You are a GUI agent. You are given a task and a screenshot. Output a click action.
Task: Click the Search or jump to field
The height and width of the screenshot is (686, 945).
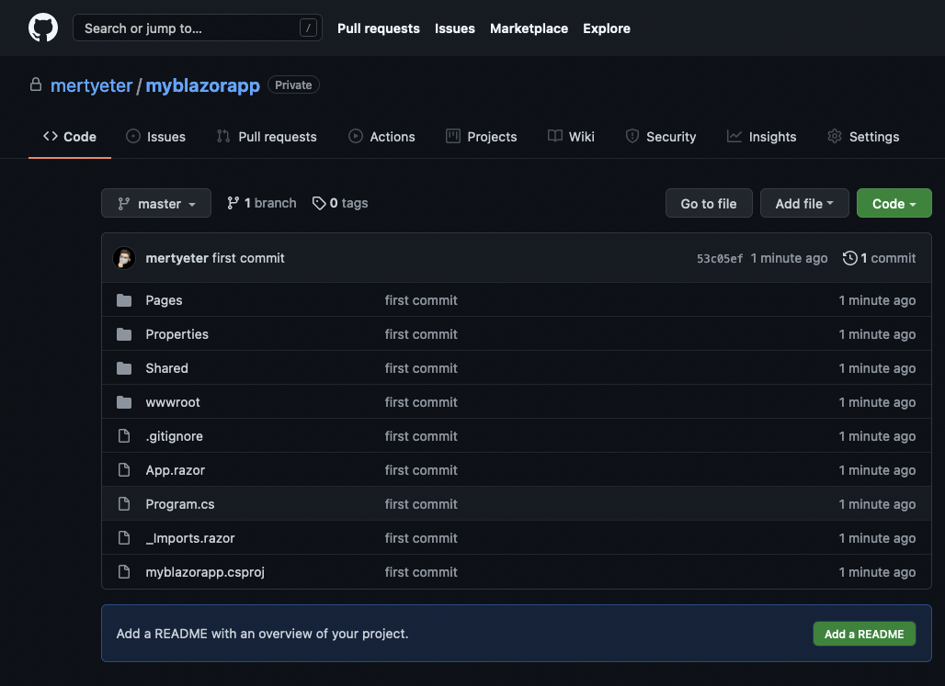188,28
